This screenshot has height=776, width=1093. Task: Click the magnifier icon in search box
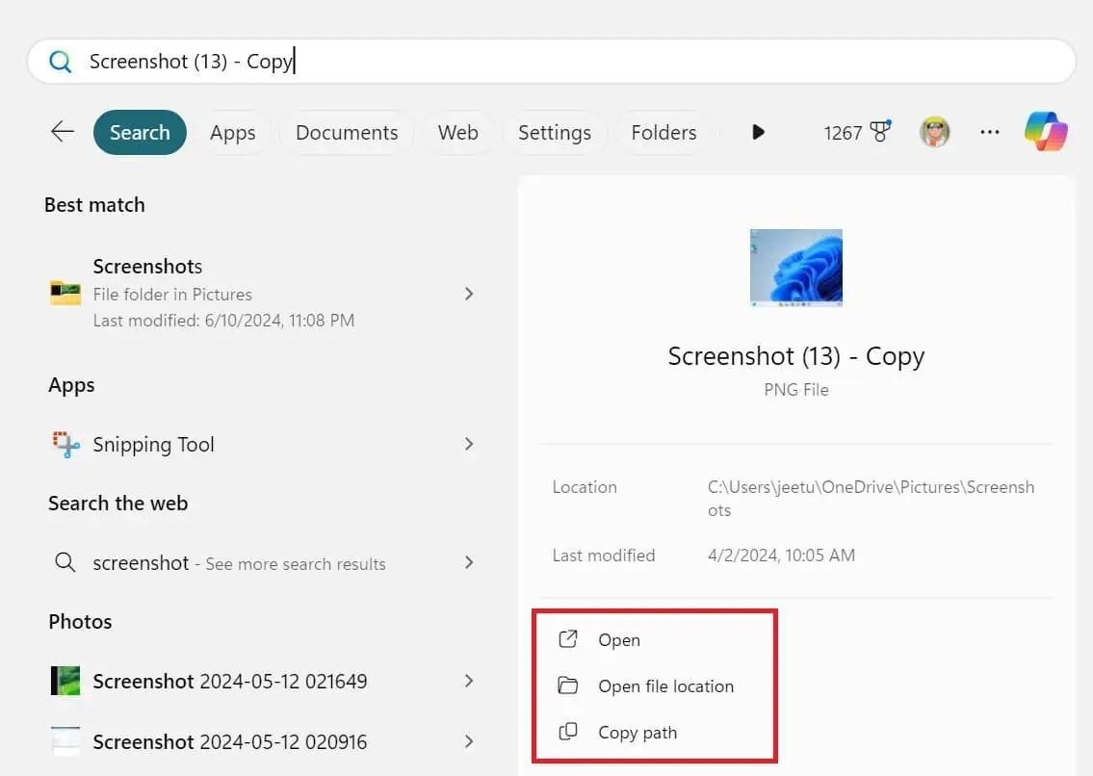pyautogui.click(x=60, y=61)
